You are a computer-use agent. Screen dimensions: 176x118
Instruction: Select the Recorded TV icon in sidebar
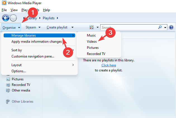[8, 85]
